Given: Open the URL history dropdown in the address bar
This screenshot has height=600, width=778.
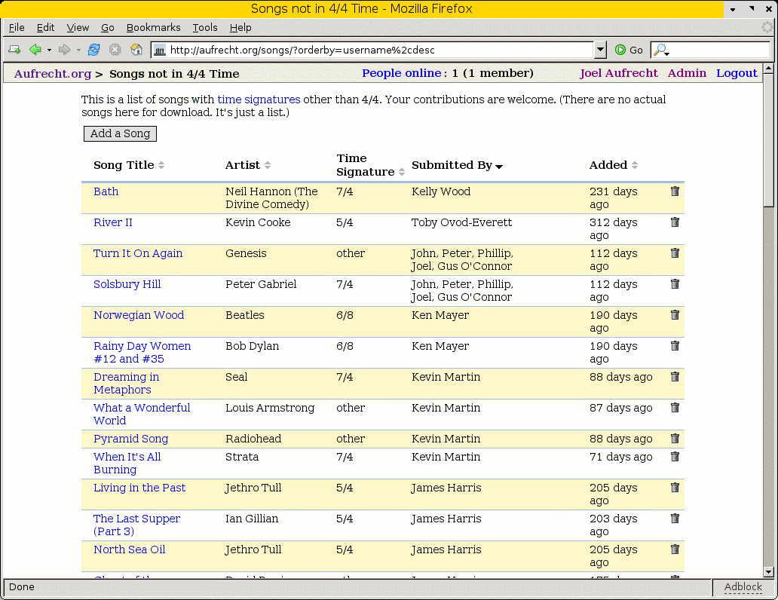Looking at the screenshot, I should click(x=600, y=50).
